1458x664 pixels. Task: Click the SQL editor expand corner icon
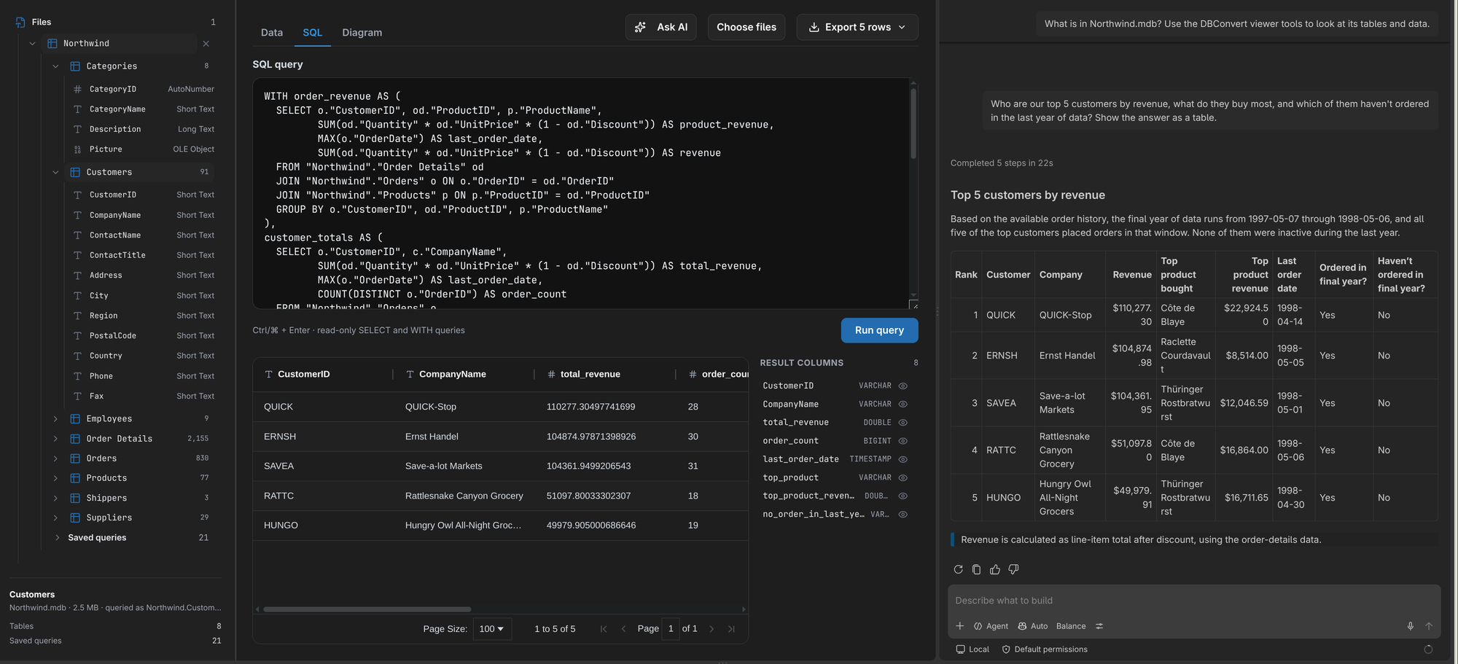click(914, 305)
